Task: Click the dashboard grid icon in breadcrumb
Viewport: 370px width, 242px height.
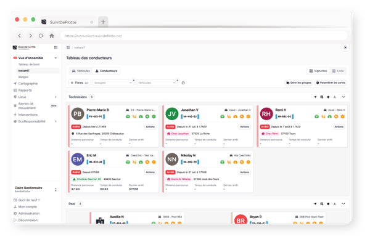Action: (68, 47)
